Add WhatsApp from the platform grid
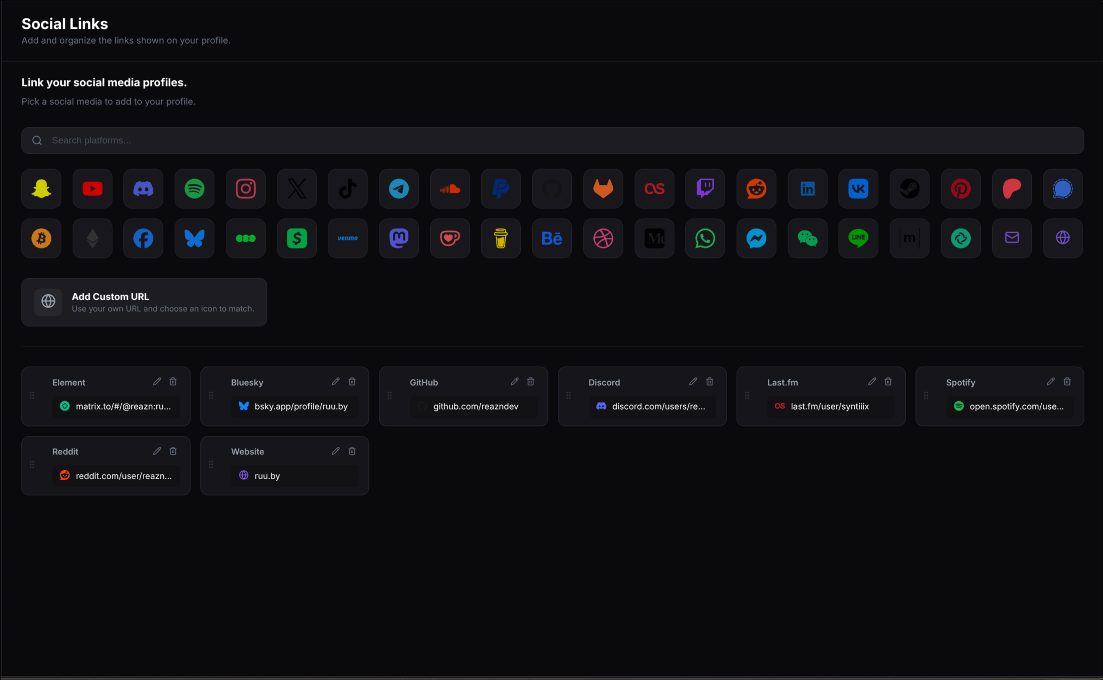 click(x=705, y=239)
